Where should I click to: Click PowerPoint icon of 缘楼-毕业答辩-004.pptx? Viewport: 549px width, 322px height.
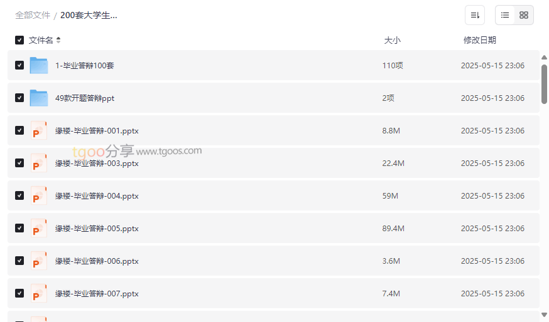(39, 196)
